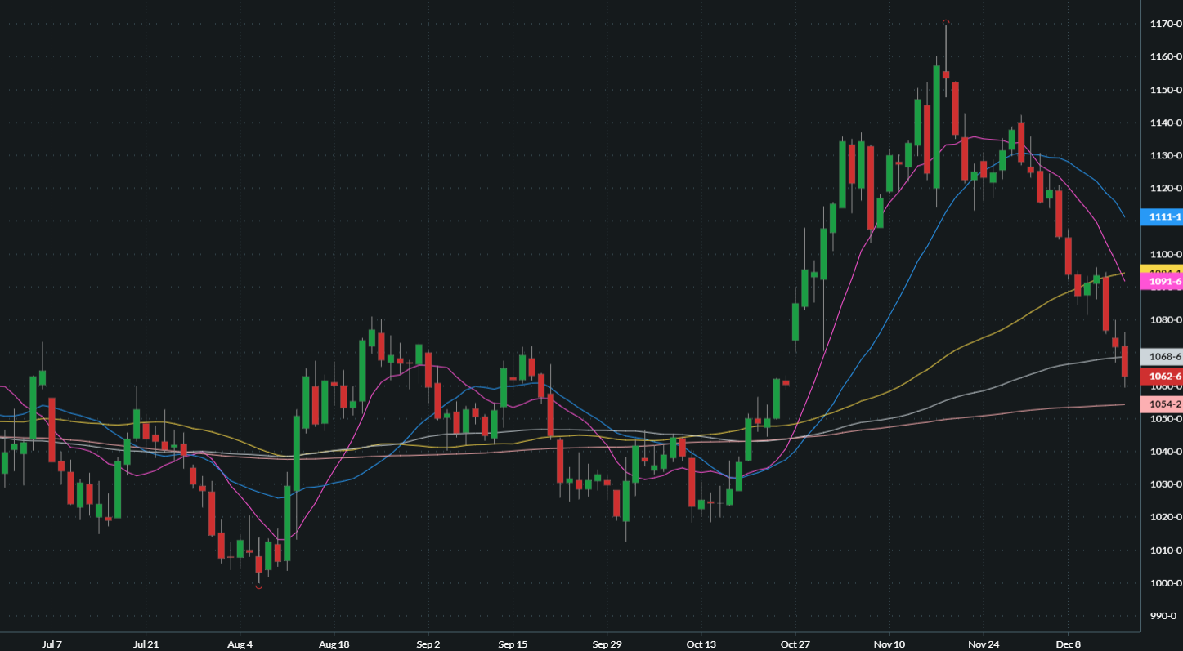Select the pink 1091-6 moving average price tag
The image size is (1183, 651).
point(1165,282)
